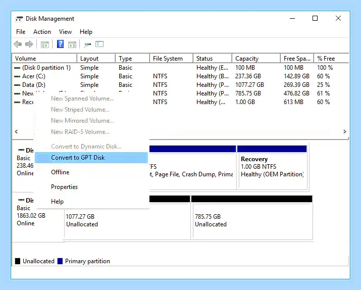Click the Forward arrow toolbar icon
Image resolution: width=361 pixels, height=290 pixels.
point(29,44)
